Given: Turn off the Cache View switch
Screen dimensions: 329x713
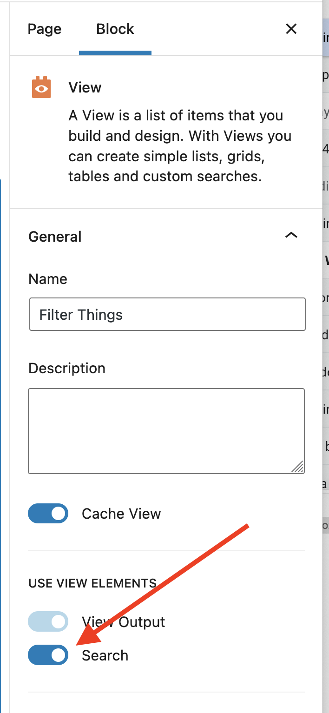Looking at the screenshot, I should click(48, 514).
